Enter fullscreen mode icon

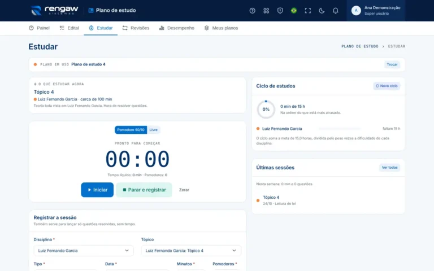[x=308, y=11]
